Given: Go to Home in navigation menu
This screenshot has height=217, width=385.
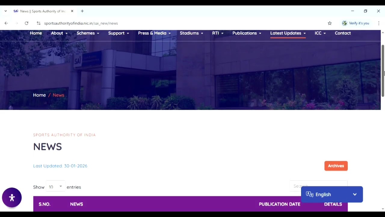Looking at the screenshot, I should (36, 33).
